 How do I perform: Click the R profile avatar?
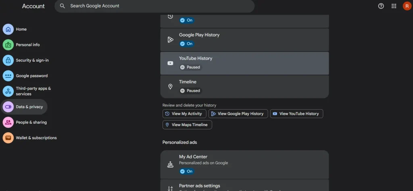coord(407,6)
